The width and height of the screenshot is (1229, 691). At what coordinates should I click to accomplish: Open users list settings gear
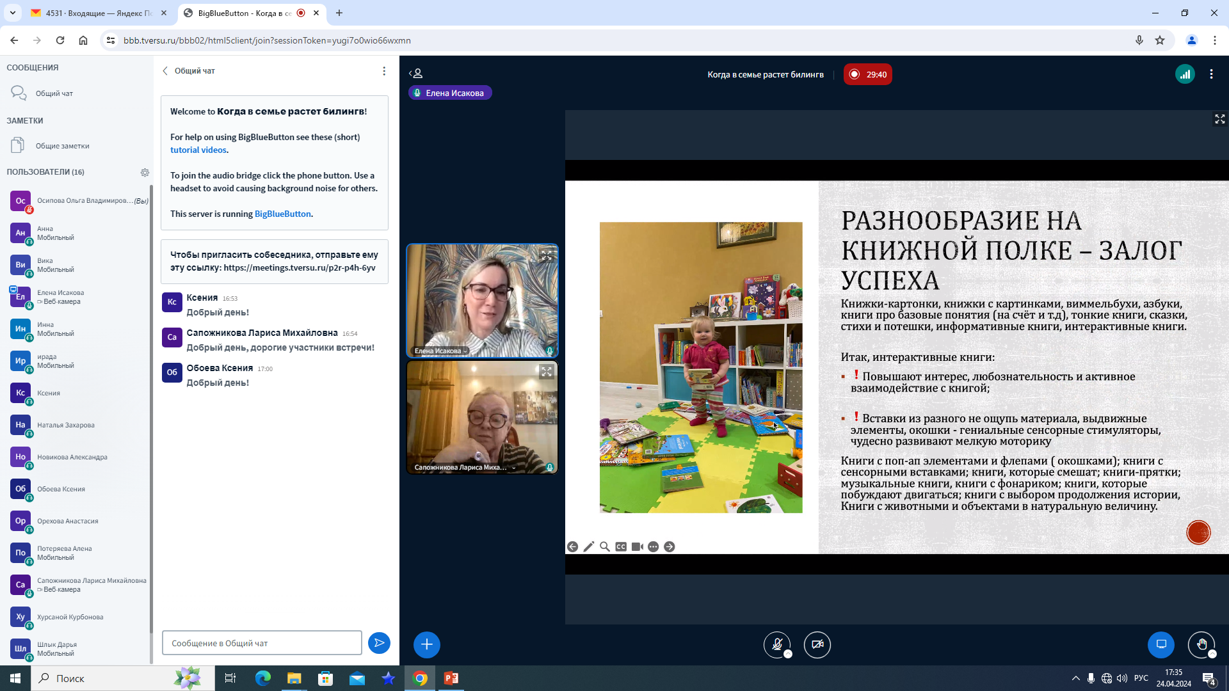coord(145,172)
